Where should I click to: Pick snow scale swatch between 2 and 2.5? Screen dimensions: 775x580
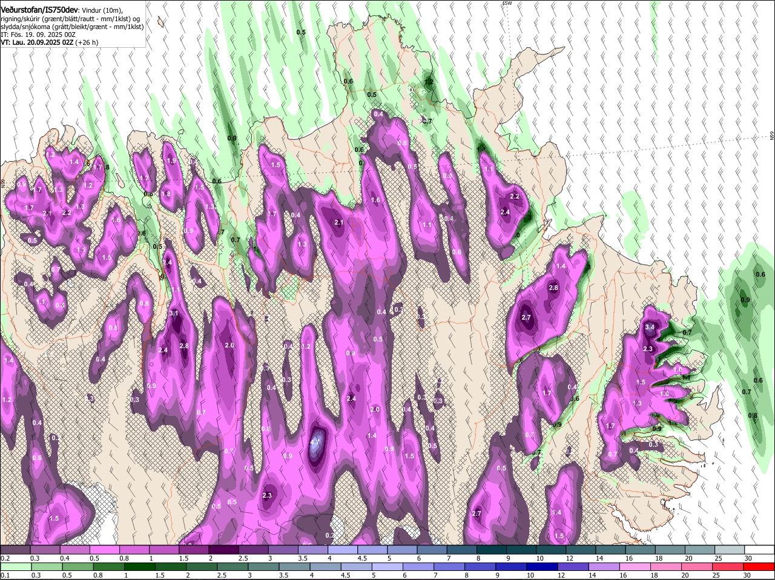pyautogui.click(x=225, y=550)
